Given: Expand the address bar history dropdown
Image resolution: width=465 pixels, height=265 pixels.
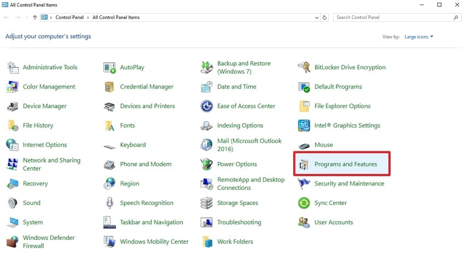Looking at the screenshot, I should coord(316,18).
